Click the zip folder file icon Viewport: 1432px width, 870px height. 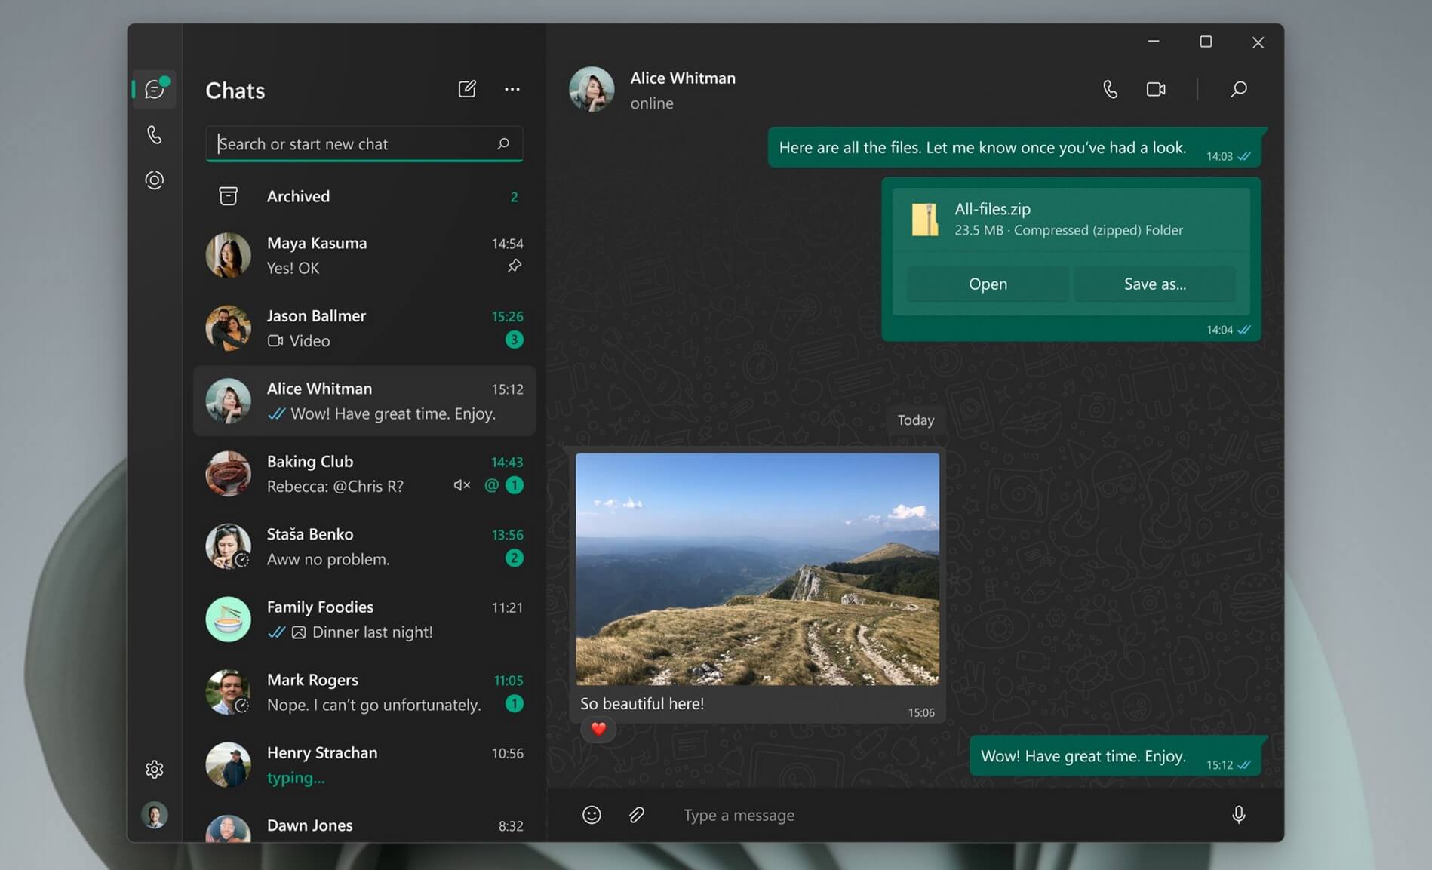click(x=924, y=220)
